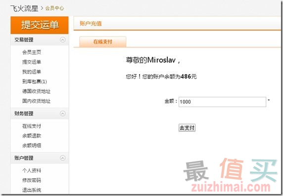Click the 交易管理 section header
This screenshot has width=283, height=196.
tap(40, 40)
